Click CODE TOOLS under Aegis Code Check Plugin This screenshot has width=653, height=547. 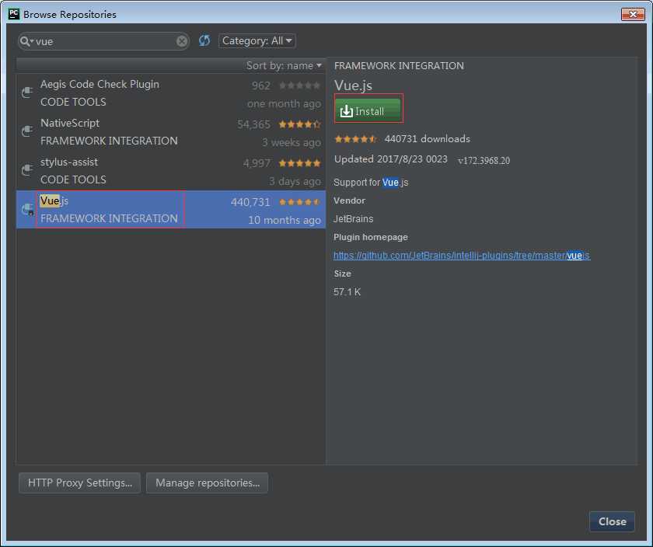73,102
